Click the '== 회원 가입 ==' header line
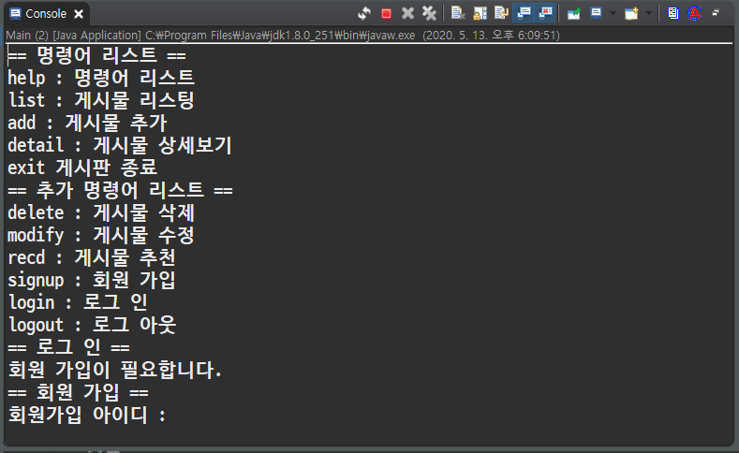Screen dimensions: 739x453 tap(78, 392)
